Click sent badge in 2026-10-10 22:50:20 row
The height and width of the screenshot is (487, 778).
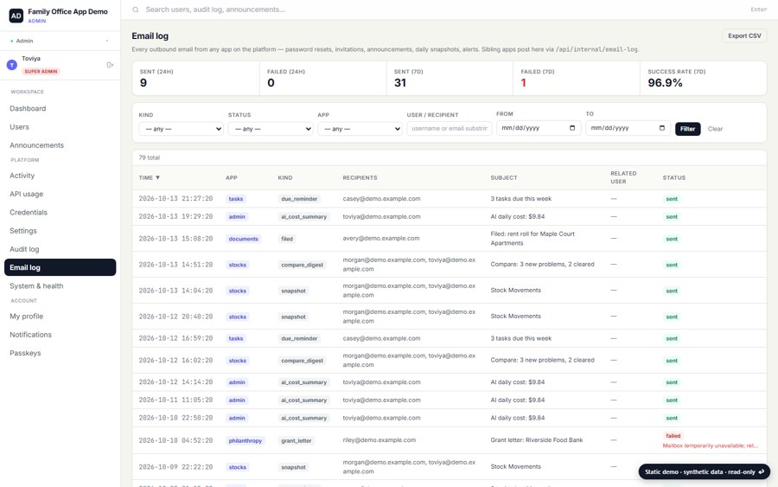click(x=672, y=418)
